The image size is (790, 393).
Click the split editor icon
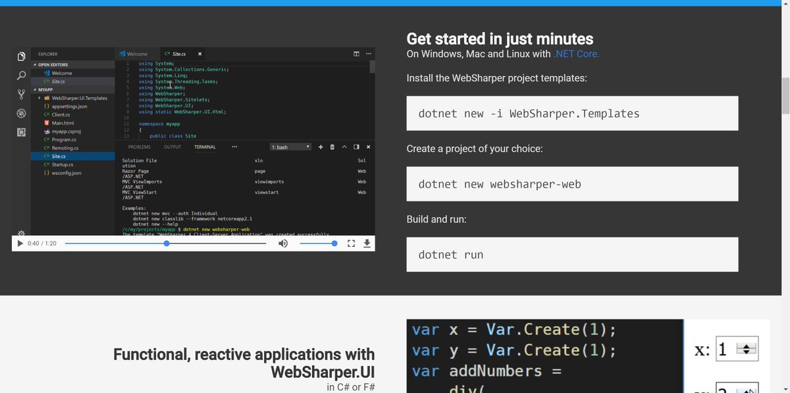[x=356, y=54]
